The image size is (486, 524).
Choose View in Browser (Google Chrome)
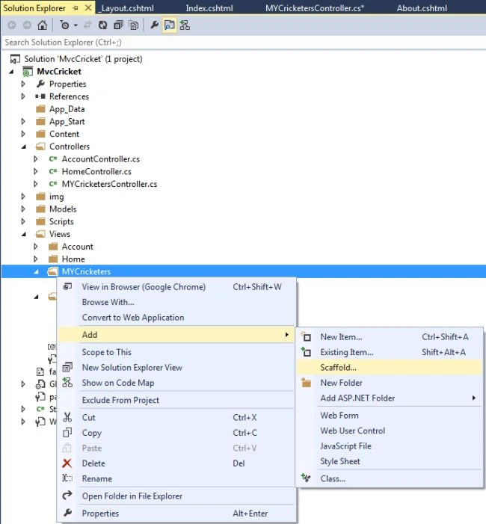point(177,287)
